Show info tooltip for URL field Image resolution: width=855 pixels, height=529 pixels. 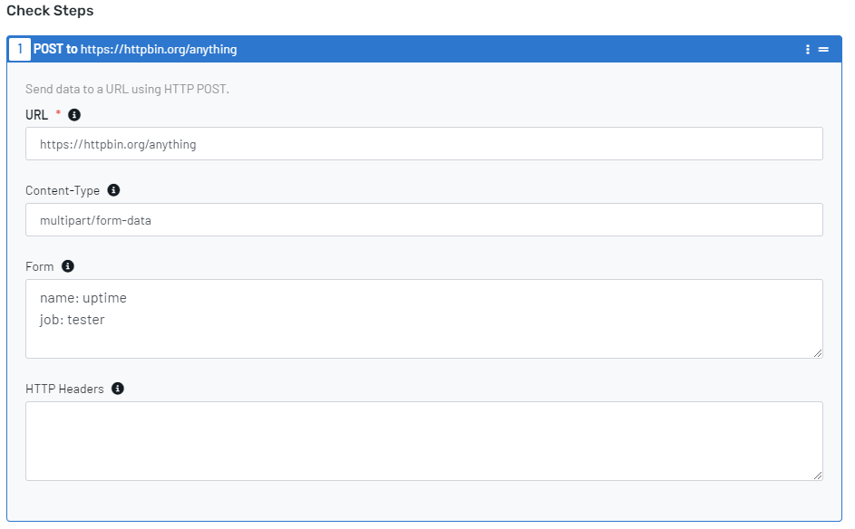click(74, 115)
